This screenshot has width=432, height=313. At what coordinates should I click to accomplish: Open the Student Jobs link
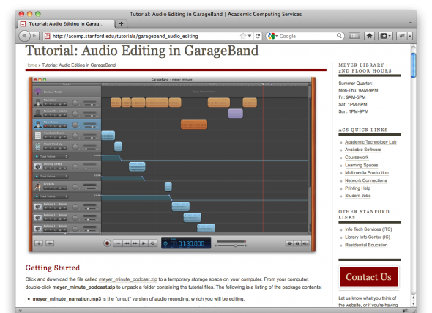[x=358, y=196]
